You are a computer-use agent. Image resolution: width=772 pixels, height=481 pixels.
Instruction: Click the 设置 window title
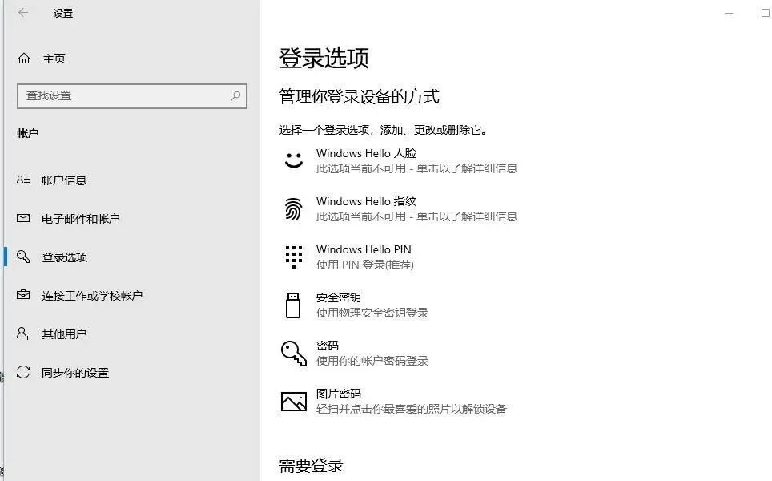pos(63,14)
